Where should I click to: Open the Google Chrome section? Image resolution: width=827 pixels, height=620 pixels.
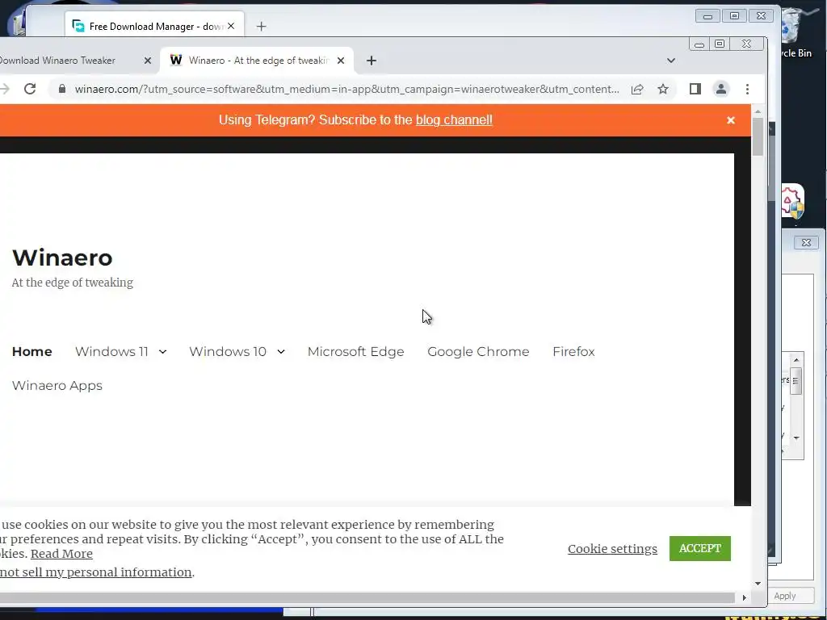pyautogui.click(x=478, y=352)
